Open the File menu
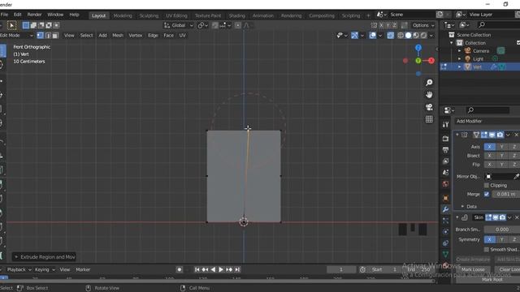 [4, 15]
